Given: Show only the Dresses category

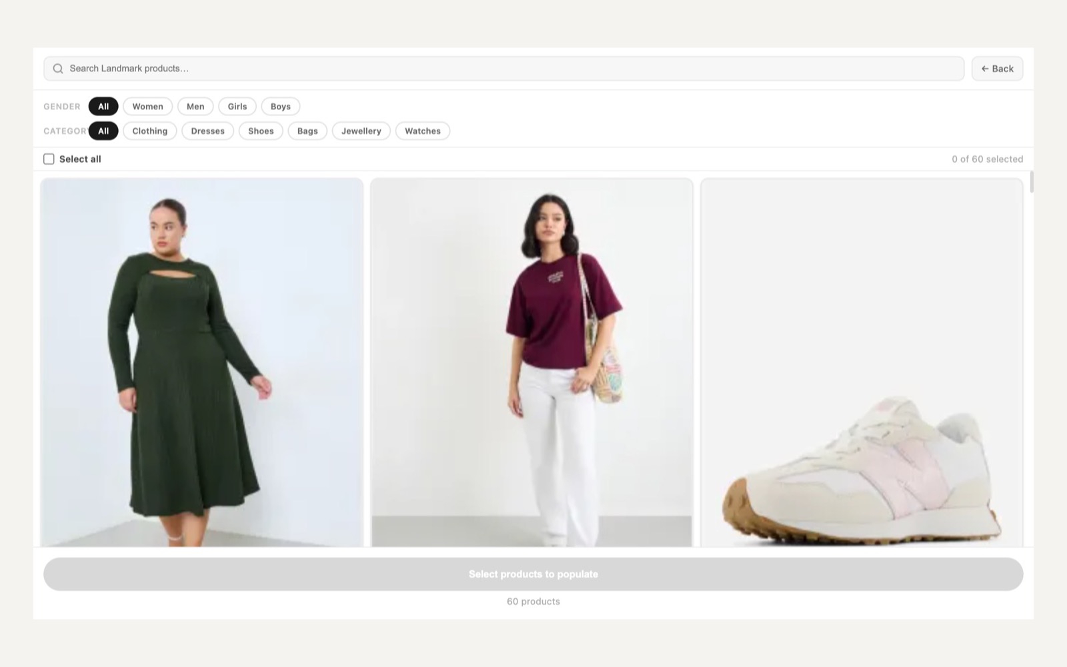Looking at the screenshot, I should [208, 131].
